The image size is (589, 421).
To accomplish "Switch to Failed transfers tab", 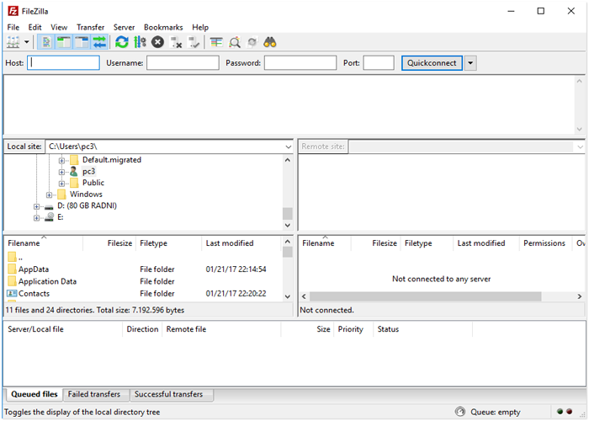I will [94, 394].
